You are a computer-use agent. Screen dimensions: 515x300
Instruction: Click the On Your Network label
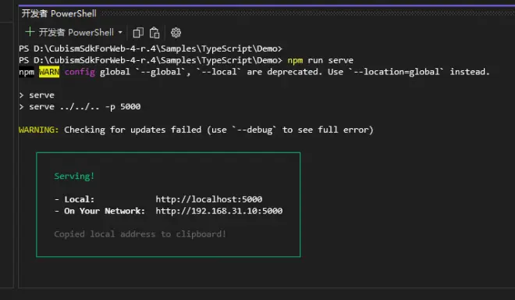click(x=105, y=210)
